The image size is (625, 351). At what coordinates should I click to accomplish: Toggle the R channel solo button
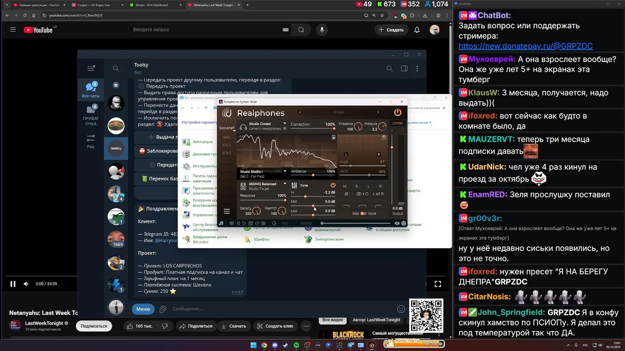tap(380, 186)
